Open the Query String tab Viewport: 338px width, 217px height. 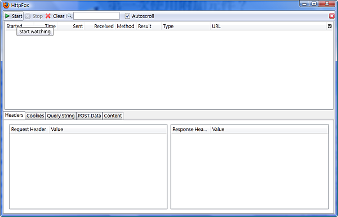[x=61, y=116]
